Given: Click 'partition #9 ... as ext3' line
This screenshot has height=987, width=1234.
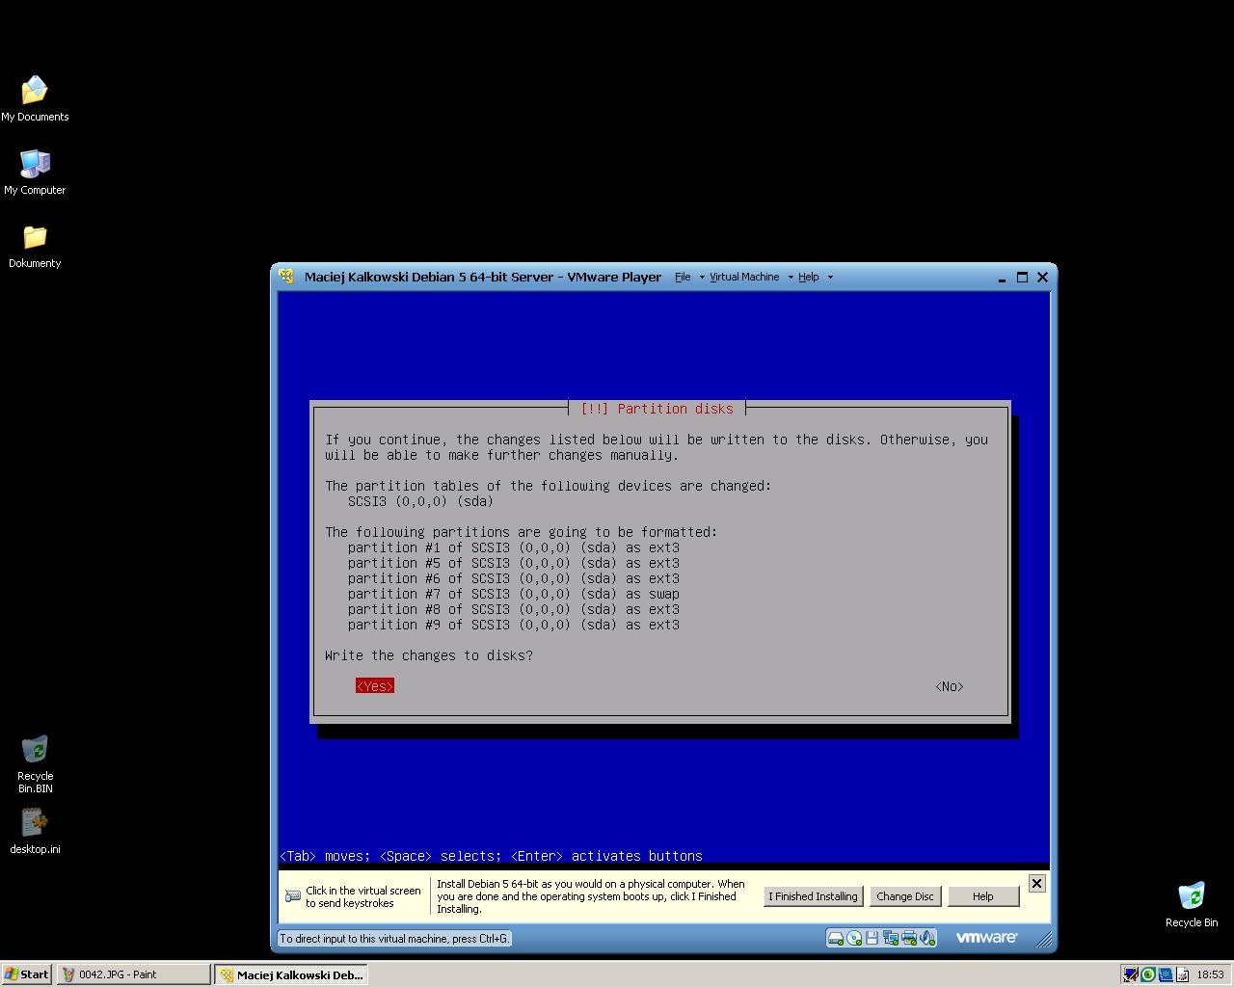Looking at the screenshot, I should coord(514,625).
